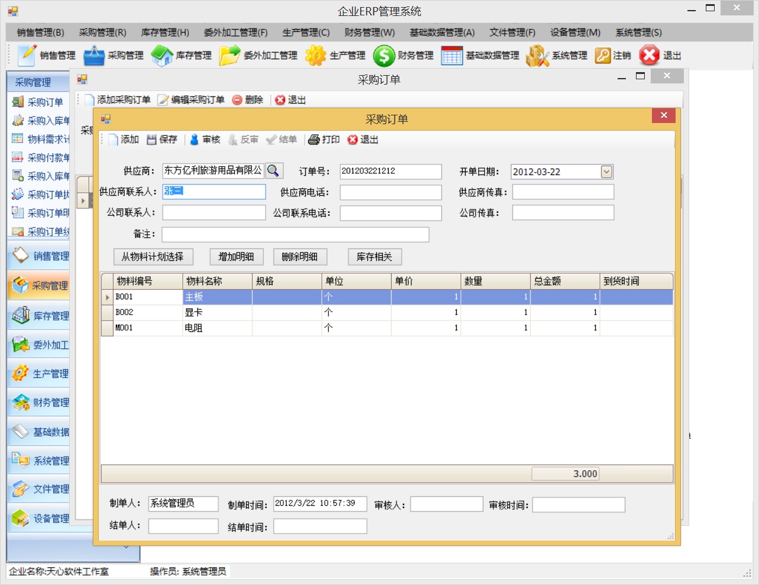The height and width of the screenshot is (585, 759).
Task: Click the 基础数据管理 calendar toolbar icon
Action: pyautogui.click(x=452, y=56)
